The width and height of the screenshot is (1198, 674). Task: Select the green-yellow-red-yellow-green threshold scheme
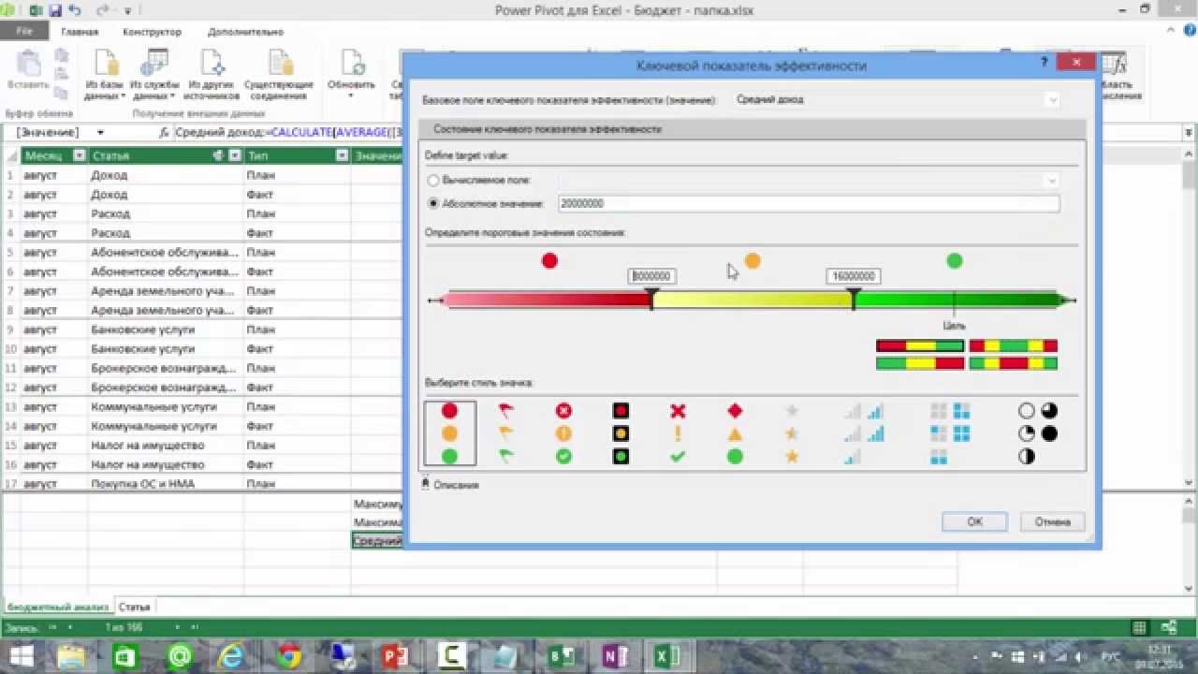click(x=1013, y=363)
